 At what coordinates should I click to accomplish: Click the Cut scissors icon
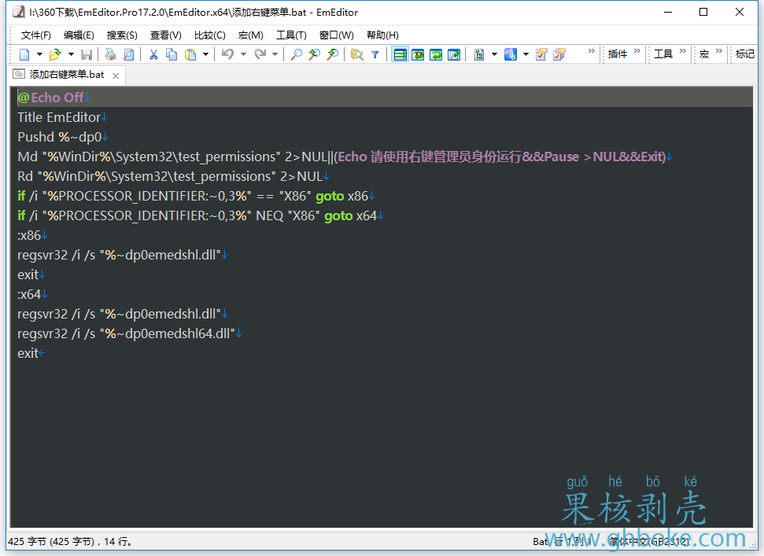[x=153, y=54]
